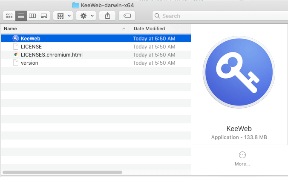
Task: Switch to icon view mode
Action: pyautogui.click(x=9, y=16)
